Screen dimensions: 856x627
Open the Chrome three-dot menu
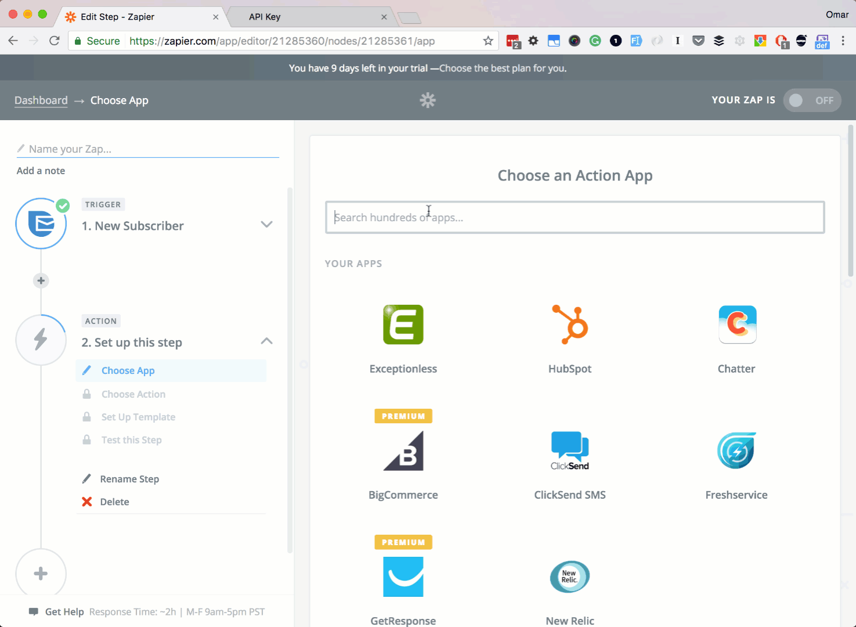pos(843,41)
